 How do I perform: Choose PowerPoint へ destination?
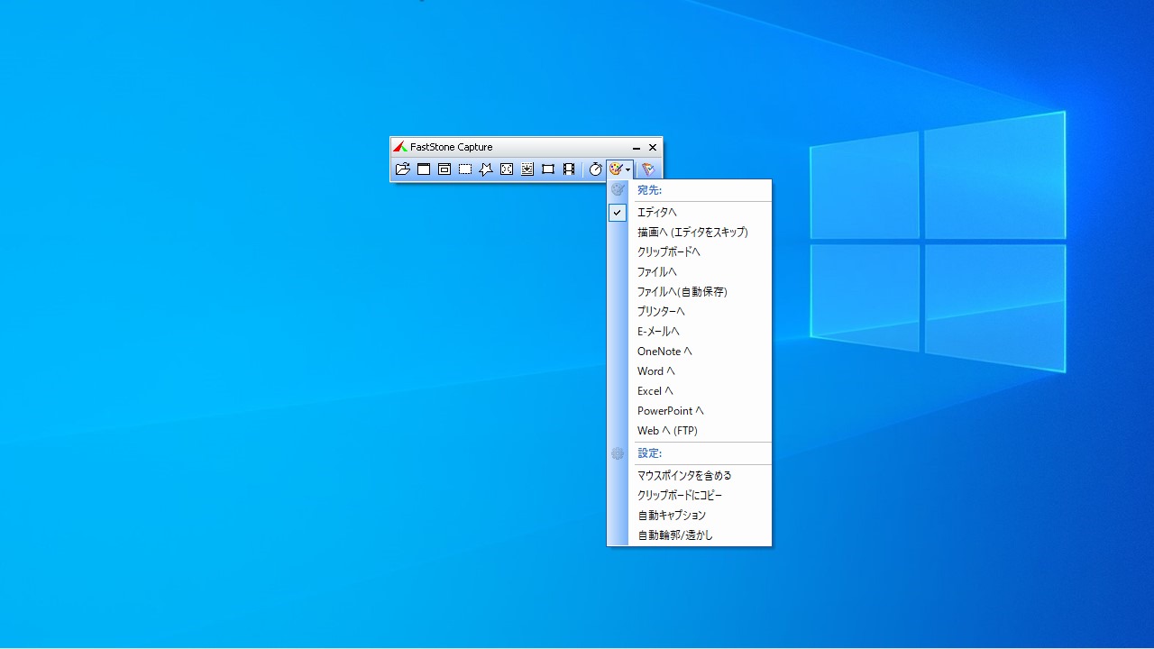(x=690, y=411)
